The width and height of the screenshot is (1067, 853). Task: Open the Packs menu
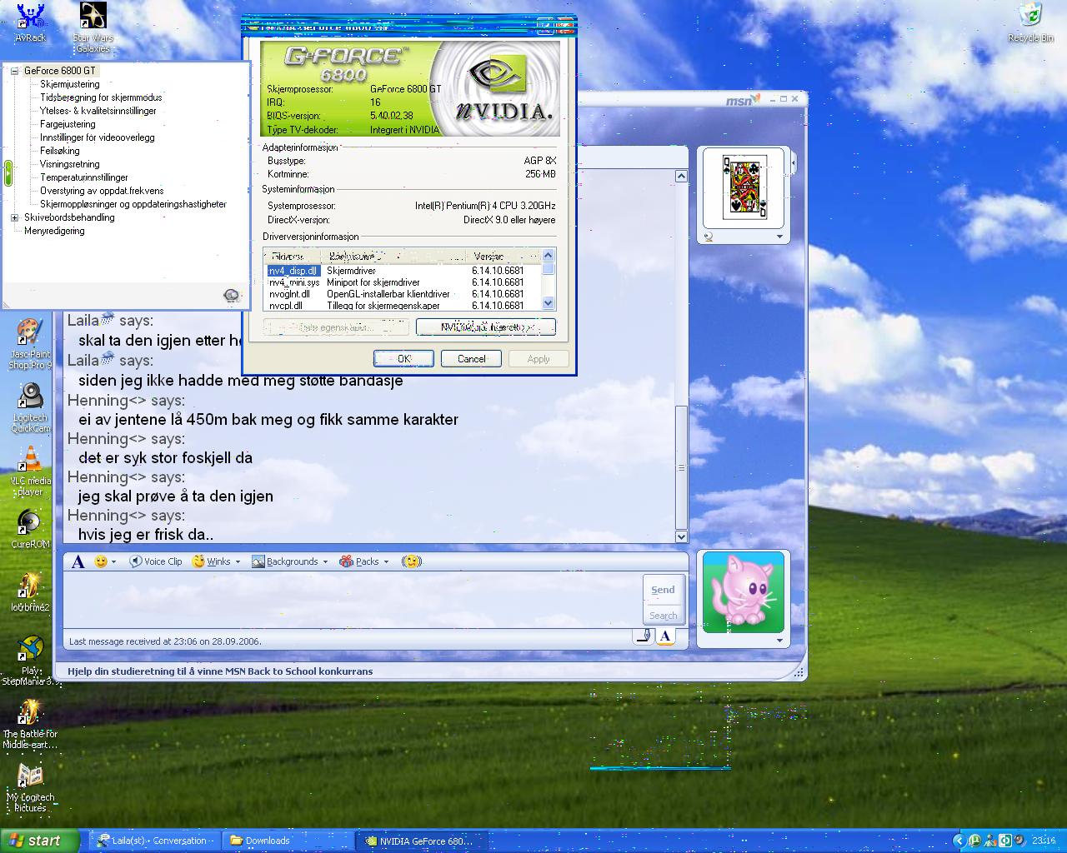[364, 561]
